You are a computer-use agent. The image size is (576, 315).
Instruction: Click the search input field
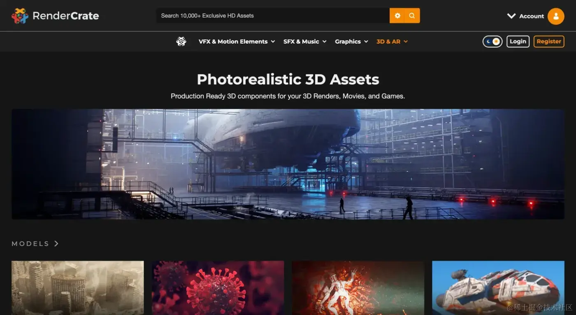[x=272, y=15]
